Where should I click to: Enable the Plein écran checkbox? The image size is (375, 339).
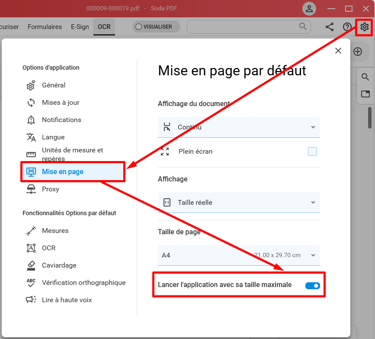click(312, 152)
